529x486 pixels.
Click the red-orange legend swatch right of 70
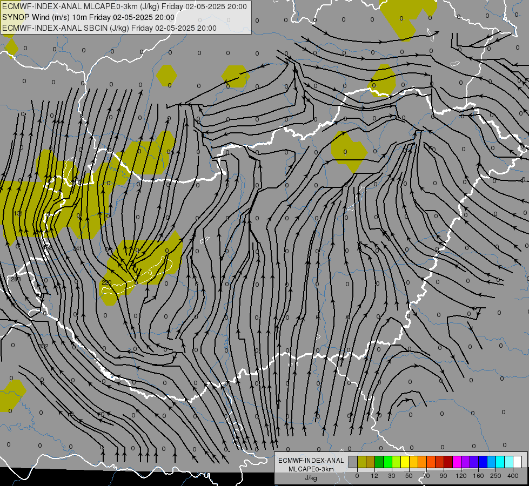[431, 462]
